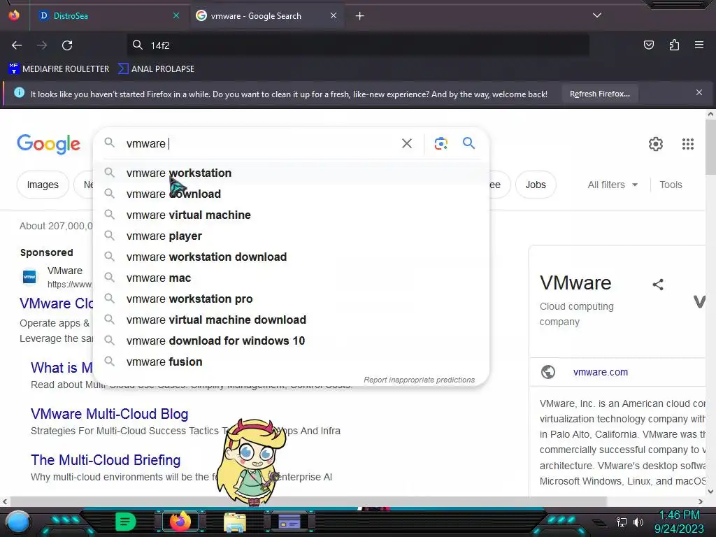
Task: Visit vmware.com from the knowledge panel
Action: point(601,372)
